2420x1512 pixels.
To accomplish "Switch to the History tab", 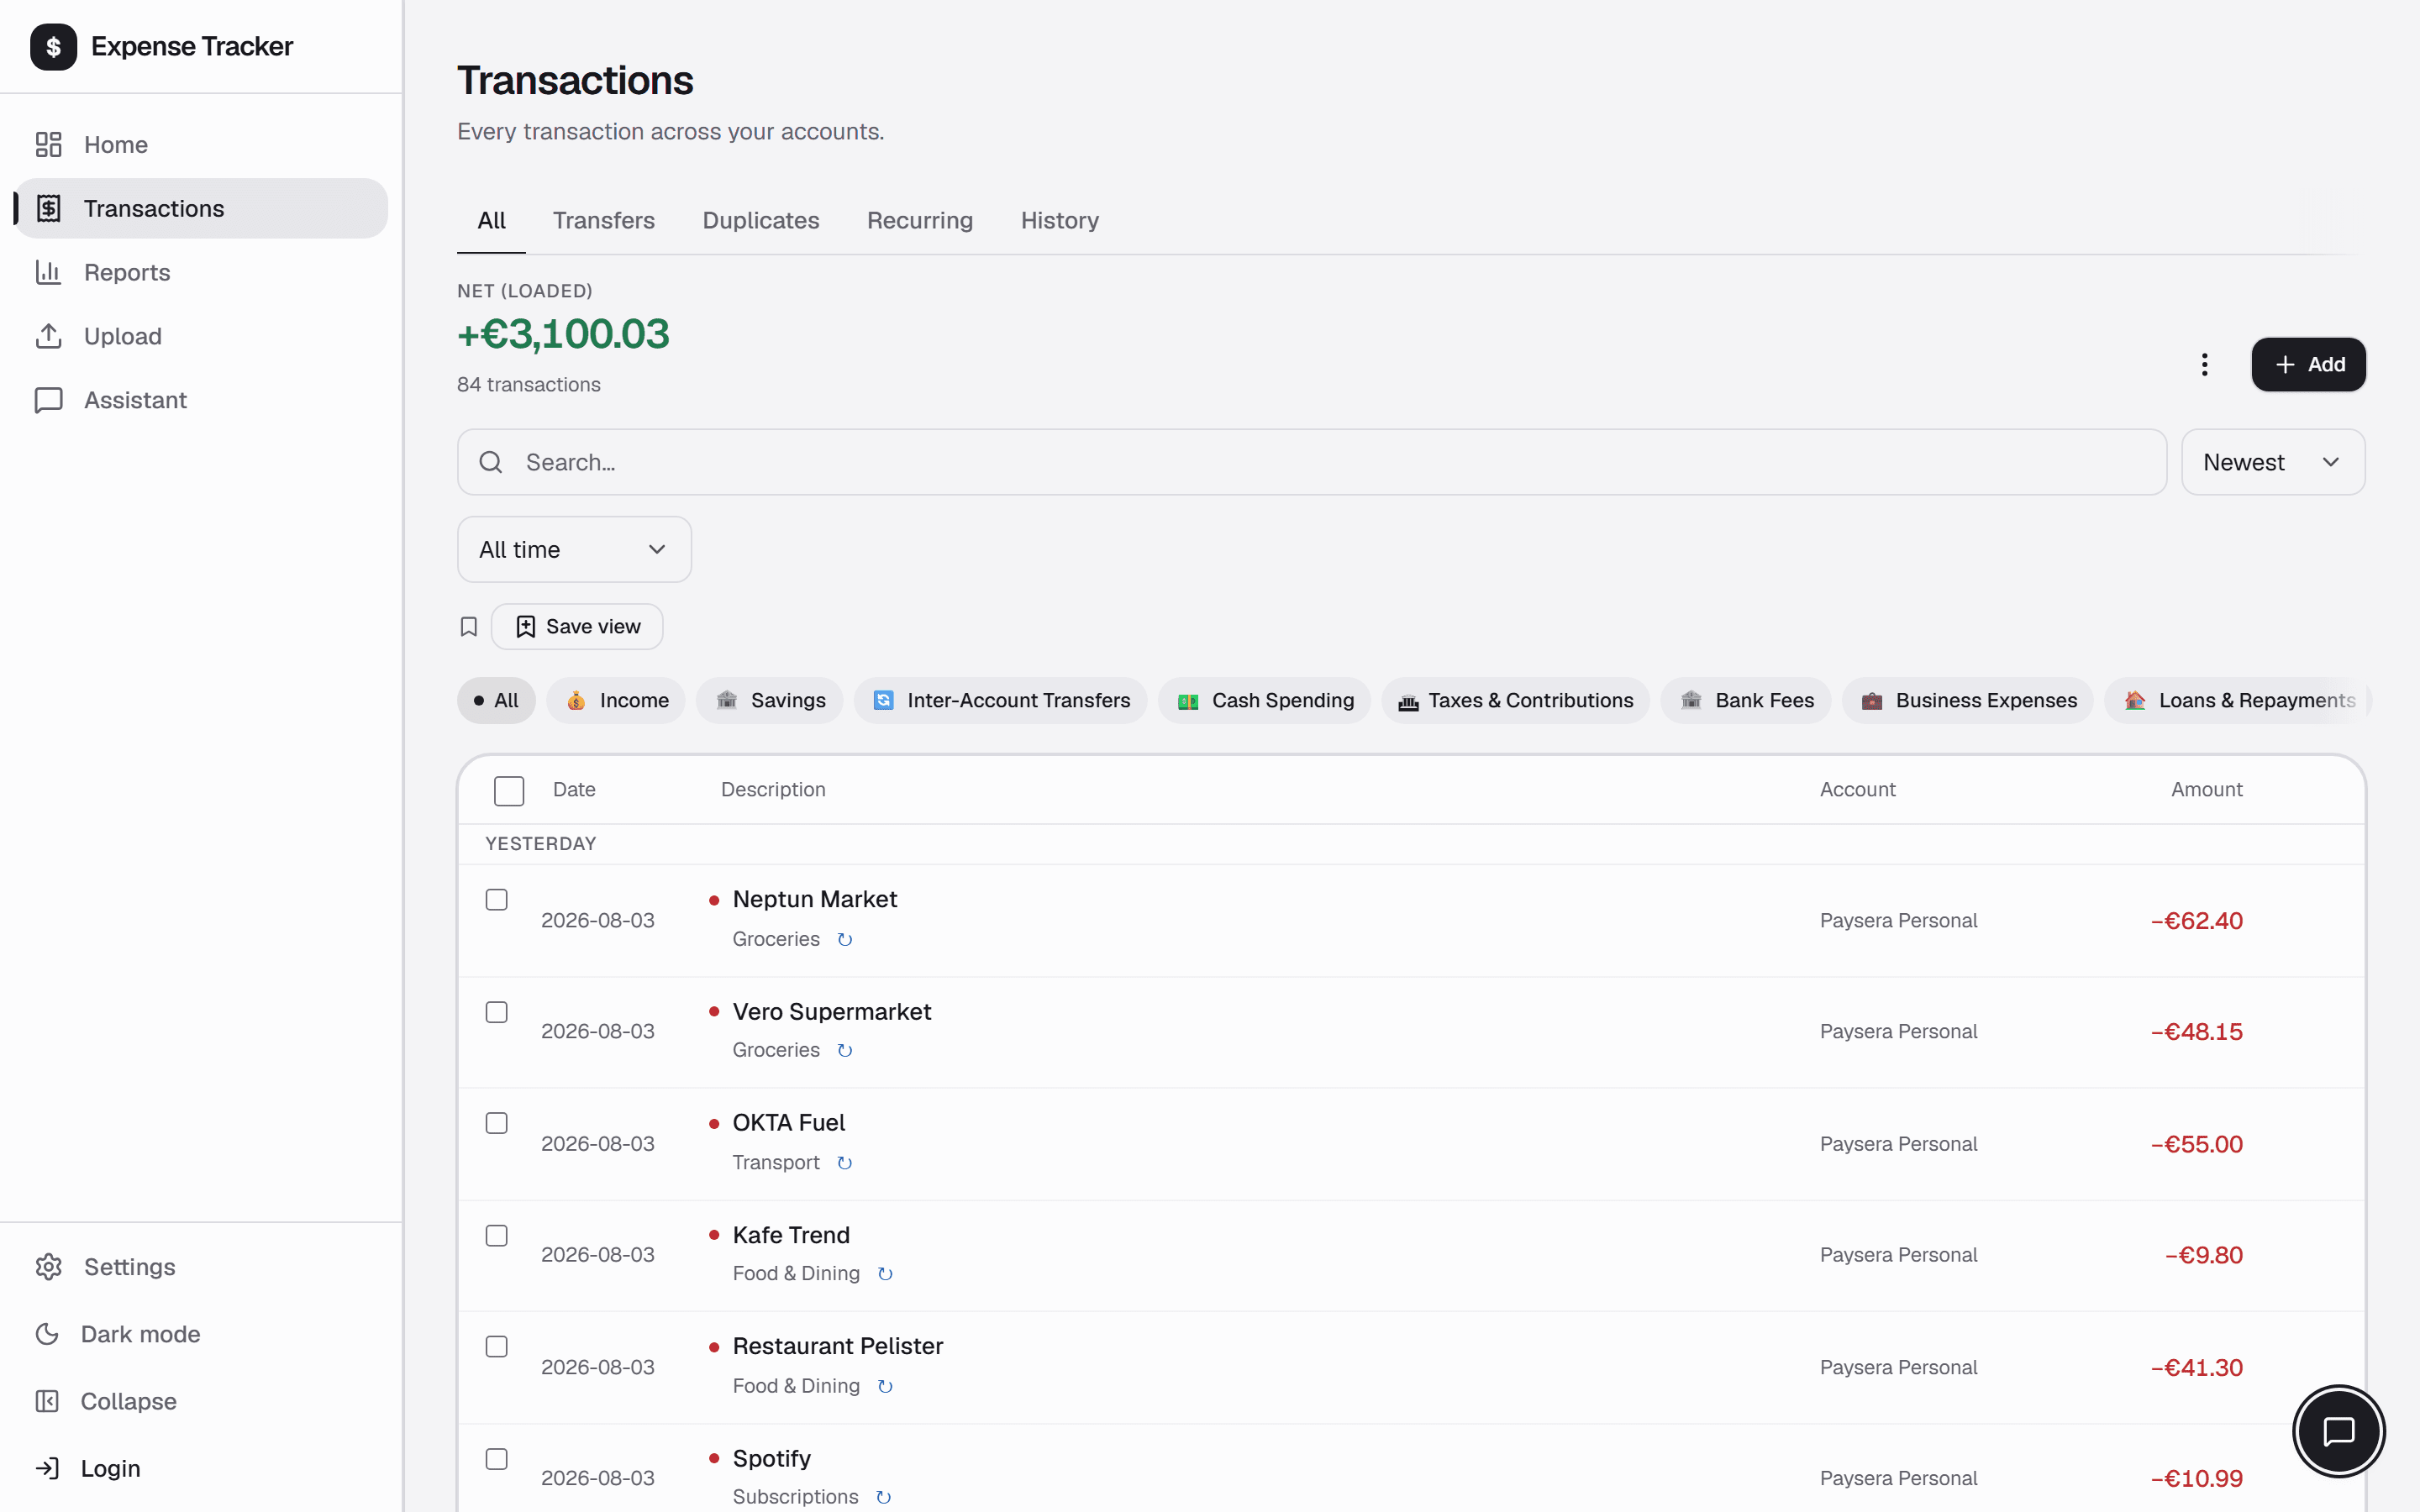I will point(1060,221).
